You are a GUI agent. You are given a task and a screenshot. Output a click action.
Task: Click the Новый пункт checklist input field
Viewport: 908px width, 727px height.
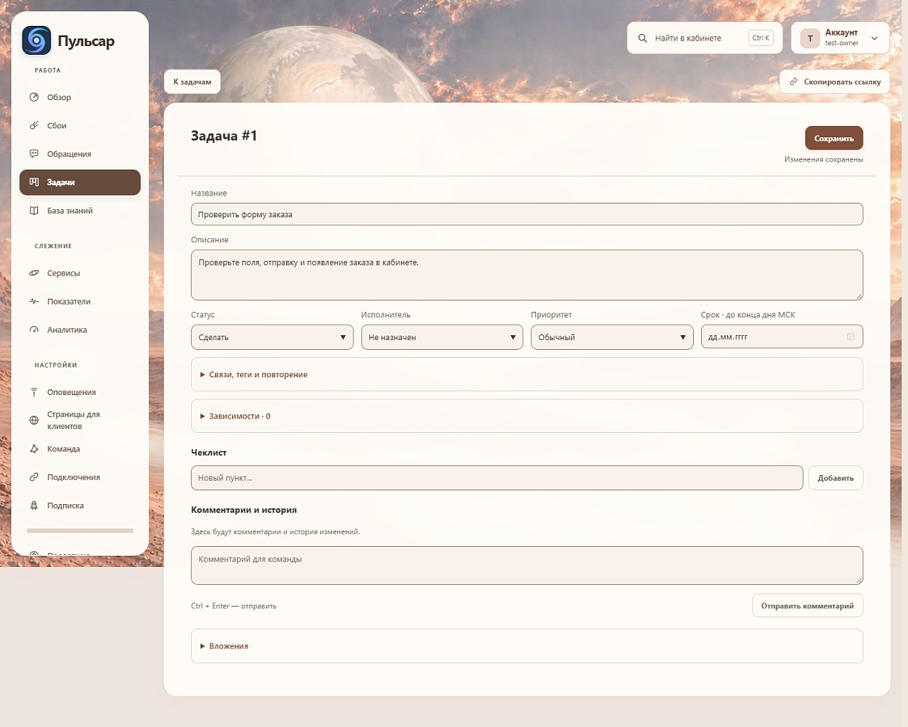pyautogui.click(x=496, y=477)
